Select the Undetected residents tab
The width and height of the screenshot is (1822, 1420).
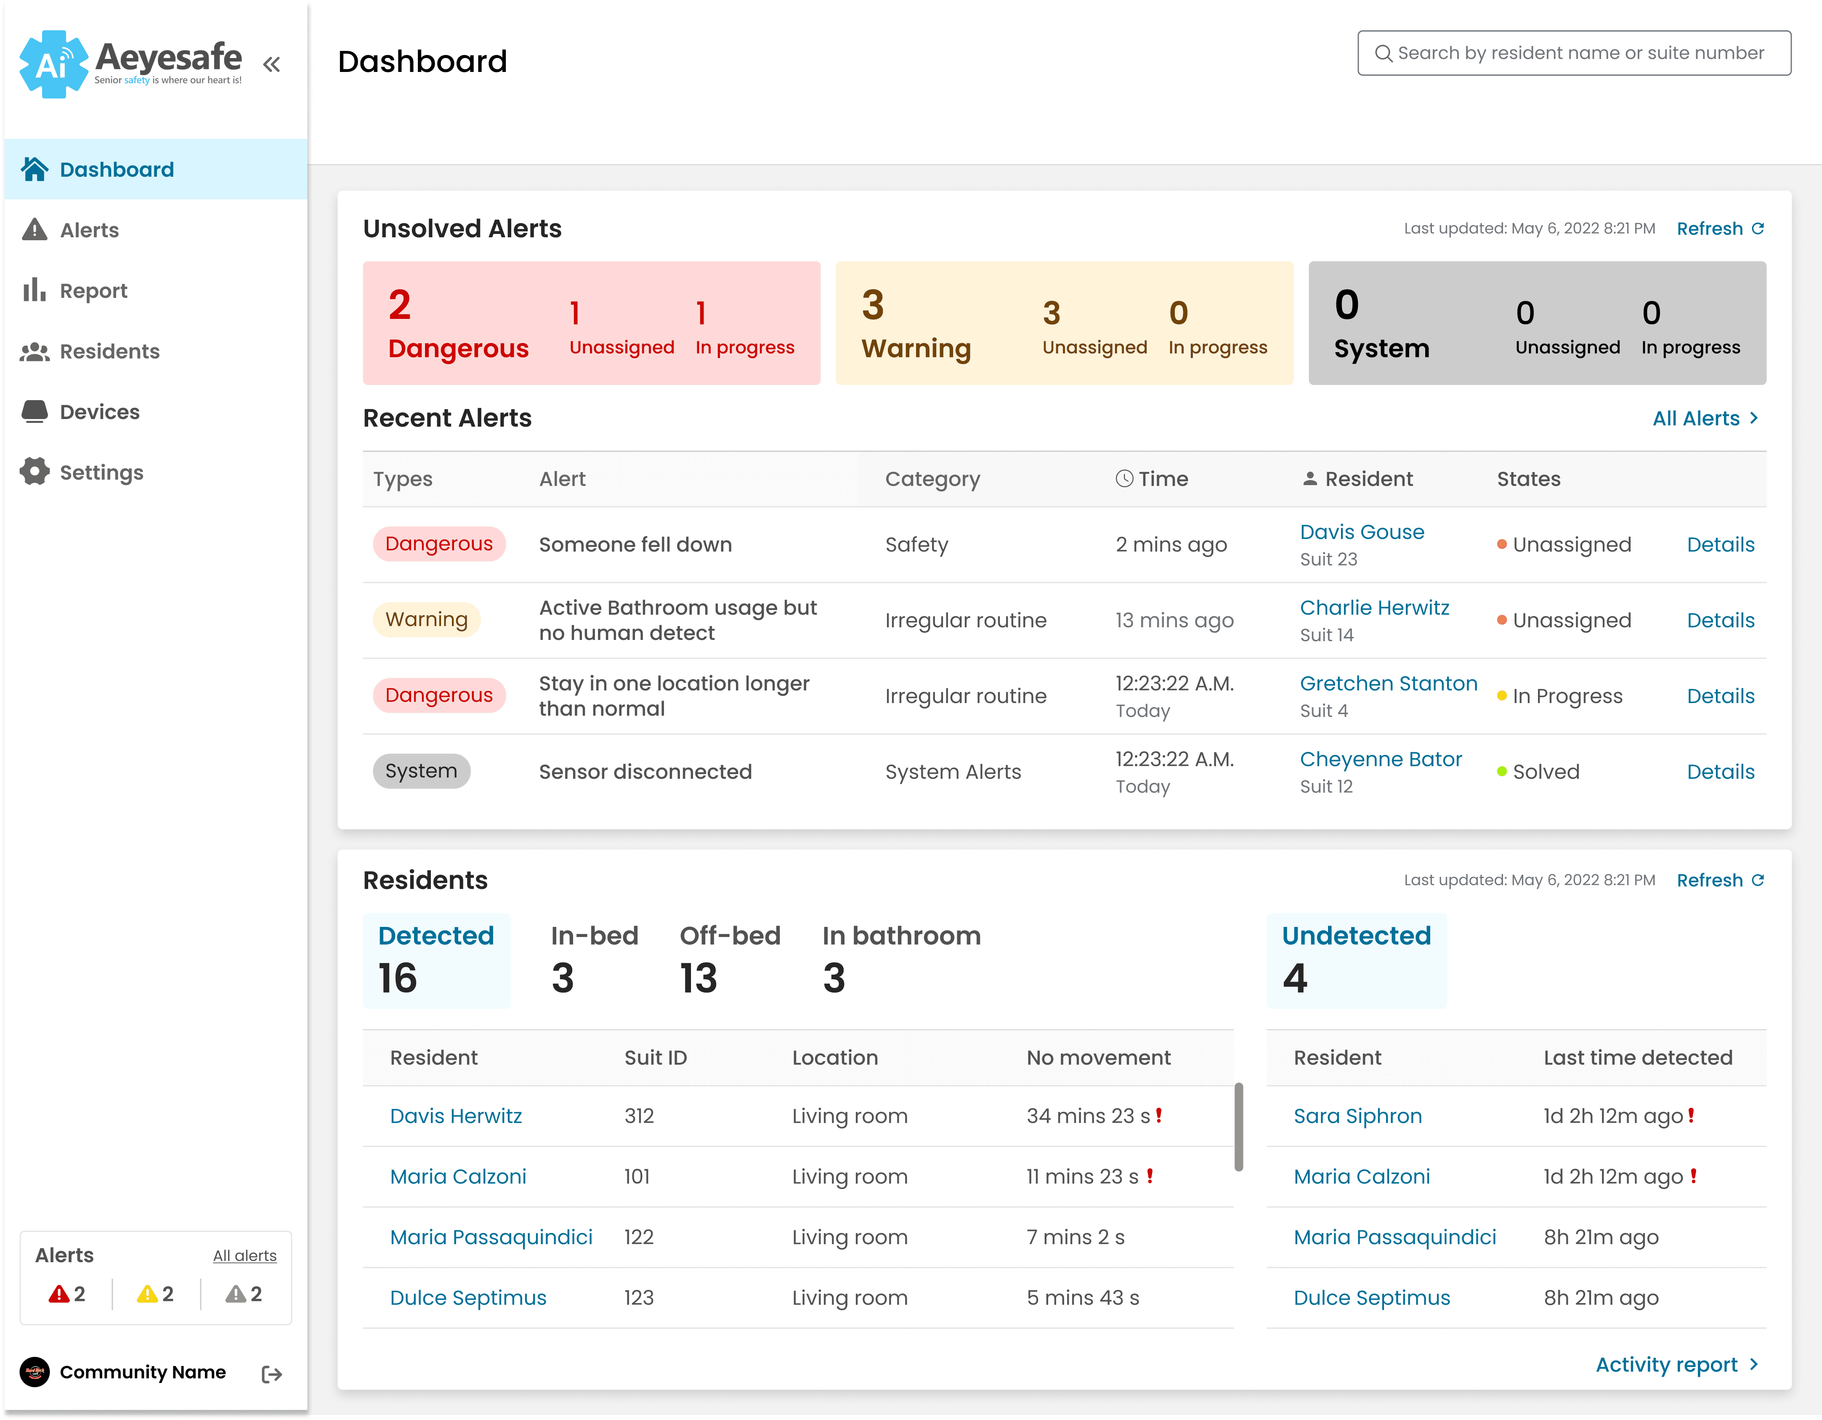point(1357,960)
